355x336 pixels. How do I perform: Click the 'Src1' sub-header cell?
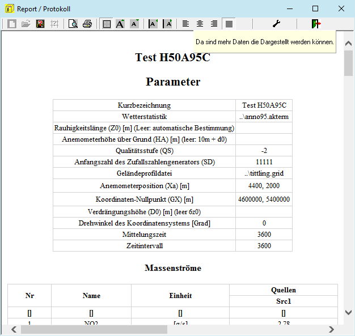tap(284, 301)
